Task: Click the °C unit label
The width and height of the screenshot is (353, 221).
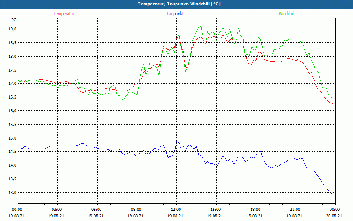Action: coord(14,20)
